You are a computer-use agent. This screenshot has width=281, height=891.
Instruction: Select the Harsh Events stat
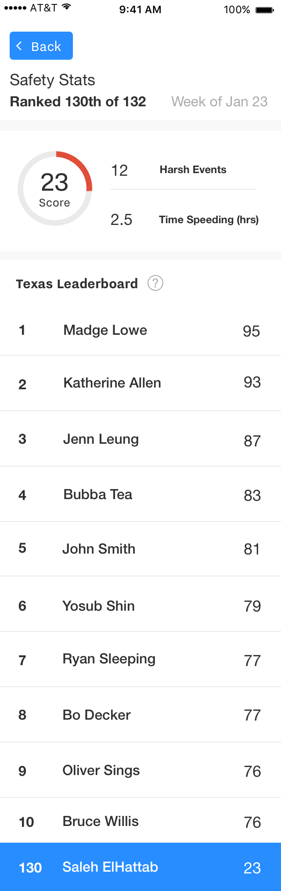(x=184, y=170)
